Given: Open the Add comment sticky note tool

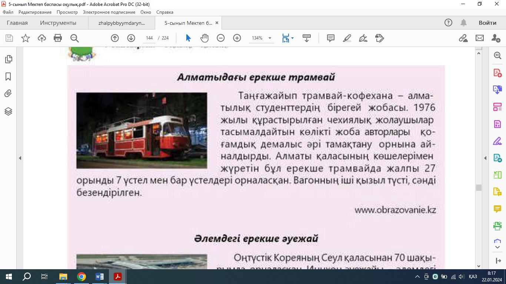Looking at the screenshot, I should 330,38.
